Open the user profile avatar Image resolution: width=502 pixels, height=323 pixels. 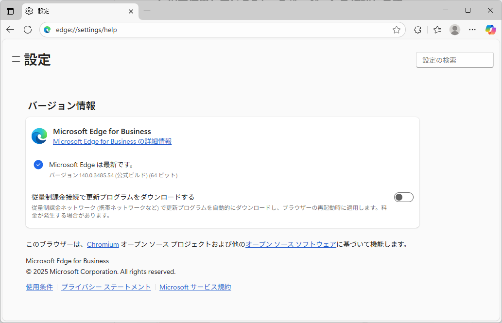pyautogui.click(x=454, y=30)
